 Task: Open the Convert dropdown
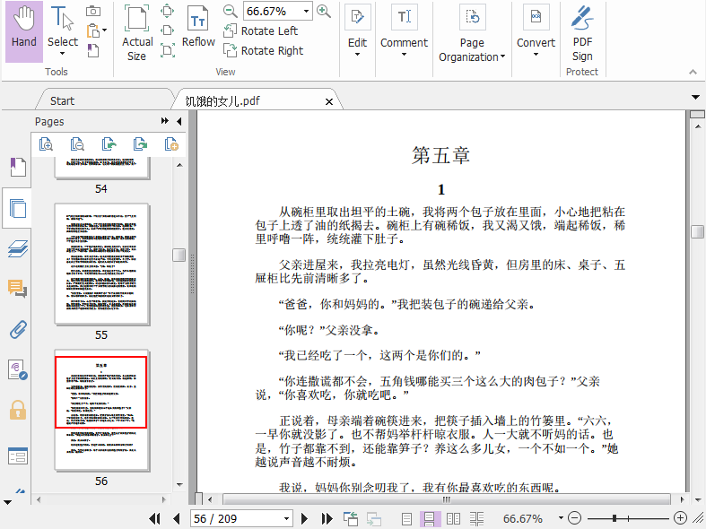[x=536, y=31]
